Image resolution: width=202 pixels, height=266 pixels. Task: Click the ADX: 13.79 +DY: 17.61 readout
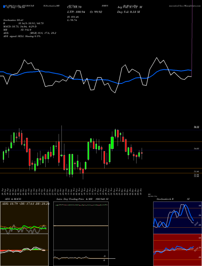25,204
